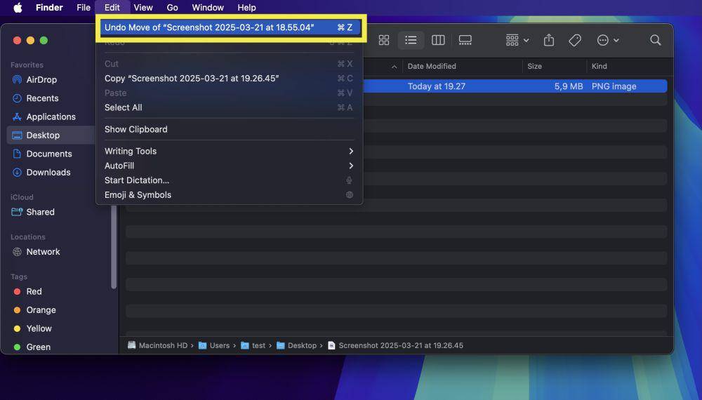Click the Share toolbar icon
The height and width of the screenshot is (400, 702).
click(549, 40)
